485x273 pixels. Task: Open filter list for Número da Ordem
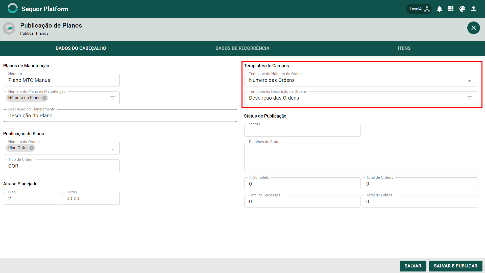pos(113,148)
